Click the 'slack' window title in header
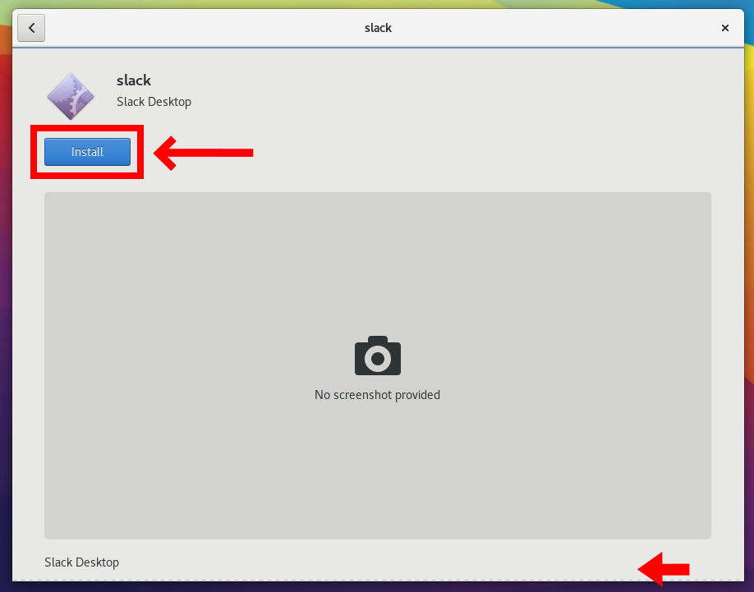The image size is (754, 592). point(378,28)
